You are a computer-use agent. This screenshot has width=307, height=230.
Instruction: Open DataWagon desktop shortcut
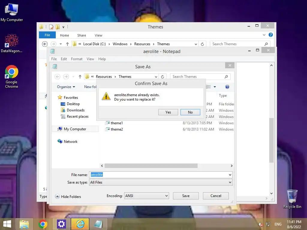(x=12, y=43)
